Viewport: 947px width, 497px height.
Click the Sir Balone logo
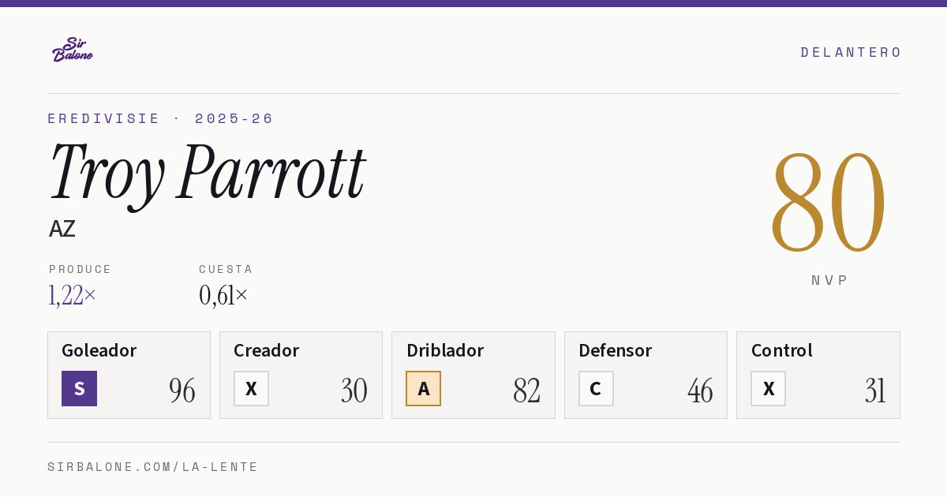73,50
